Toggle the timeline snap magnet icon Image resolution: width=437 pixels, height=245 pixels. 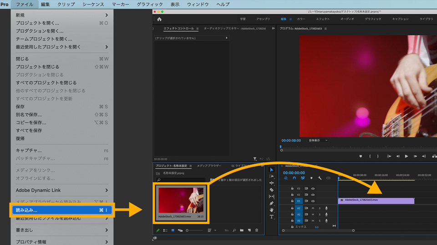(x=294, y=178)
